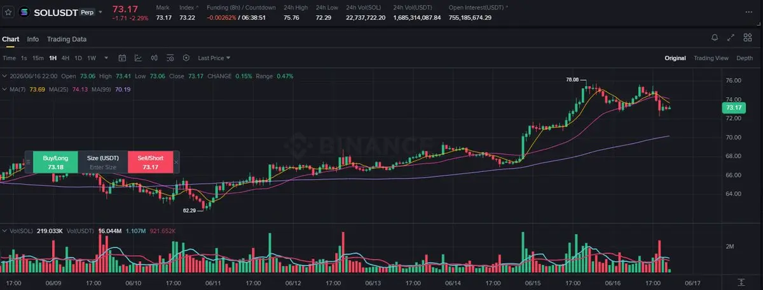763x290 pixels.
Task: Click the Funding (8h) / Countdown label
Action: [x=241, y=7]
